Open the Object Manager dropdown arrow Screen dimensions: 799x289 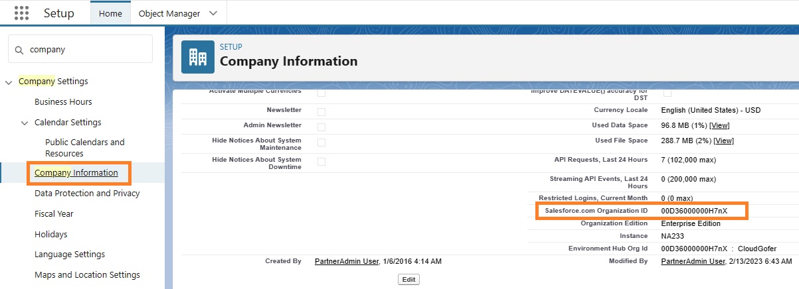[213, 13]
